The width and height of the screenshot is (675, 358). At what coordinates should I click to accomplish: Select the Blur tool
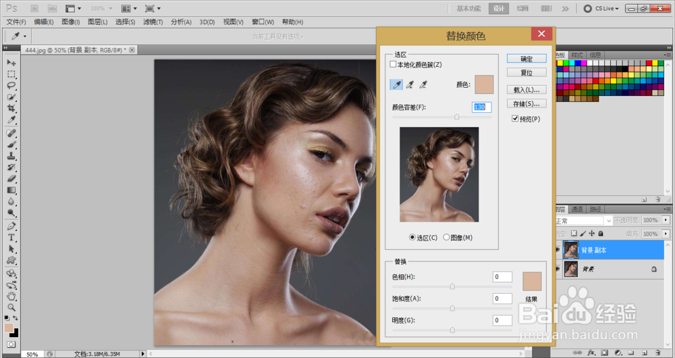click(11, 201)
